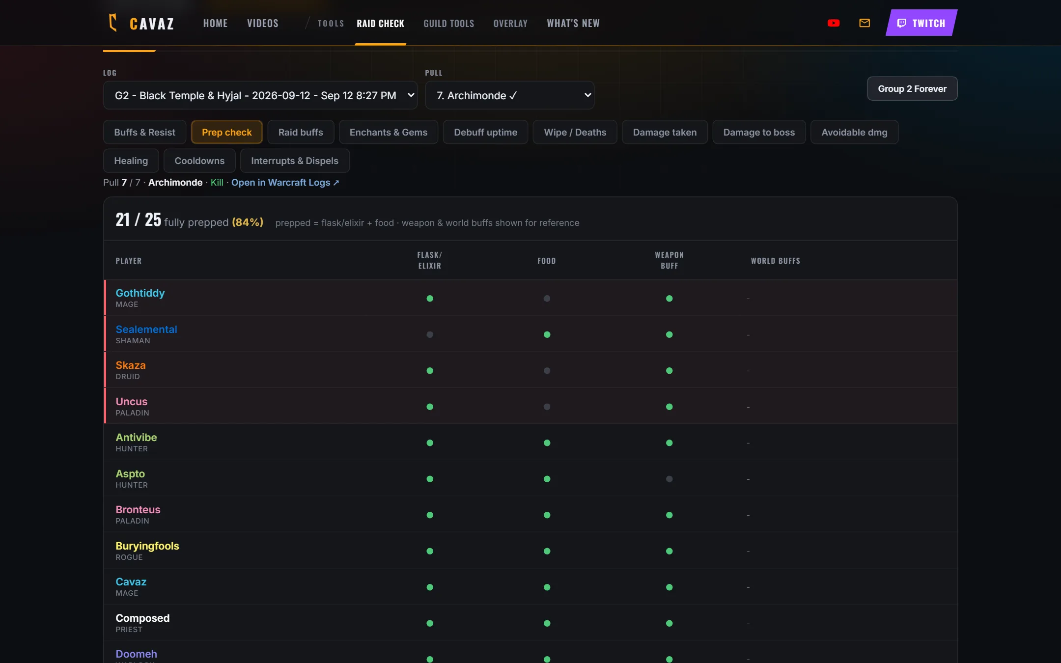
Task: Open Debuff uptime tab
Action: [485, 132]
